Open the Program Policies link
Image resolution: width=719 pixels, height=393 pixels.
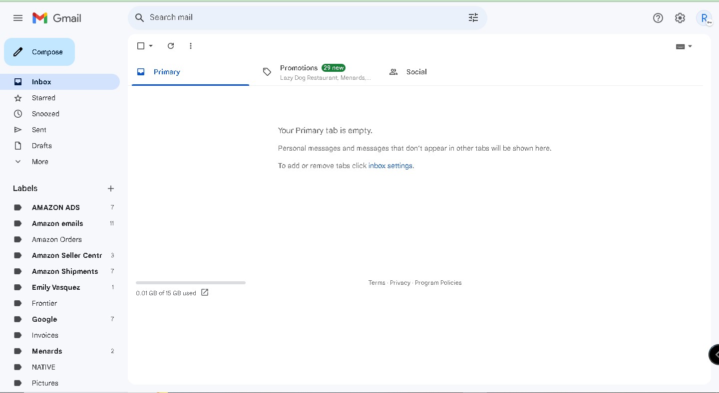pyautogui.click(x=438, y=283)
